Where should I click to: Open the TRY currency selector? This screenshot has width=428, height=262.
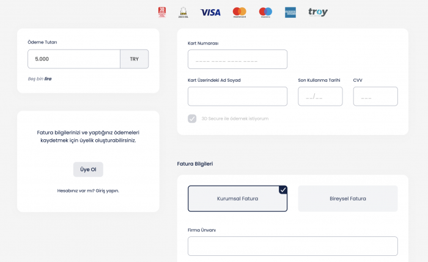[x=135, y=59]
